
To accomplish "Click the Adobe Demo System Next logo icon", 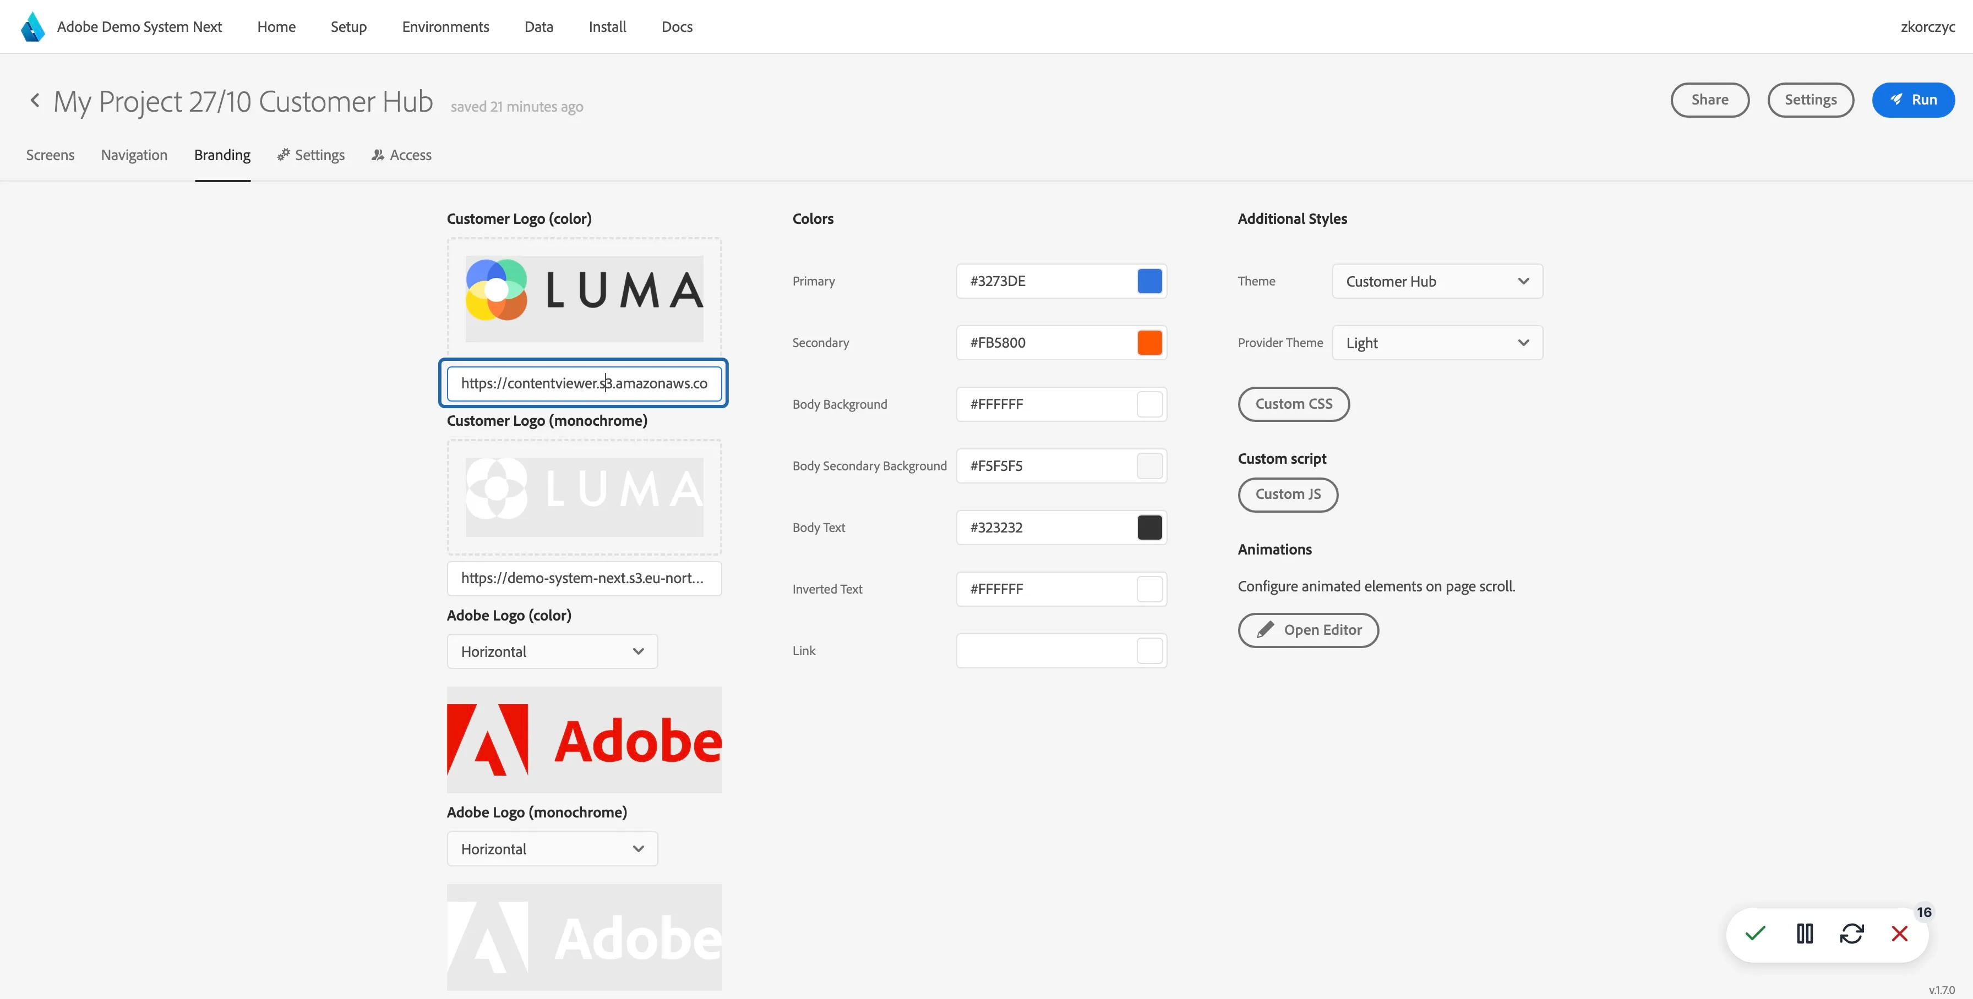I will point(33,27).
